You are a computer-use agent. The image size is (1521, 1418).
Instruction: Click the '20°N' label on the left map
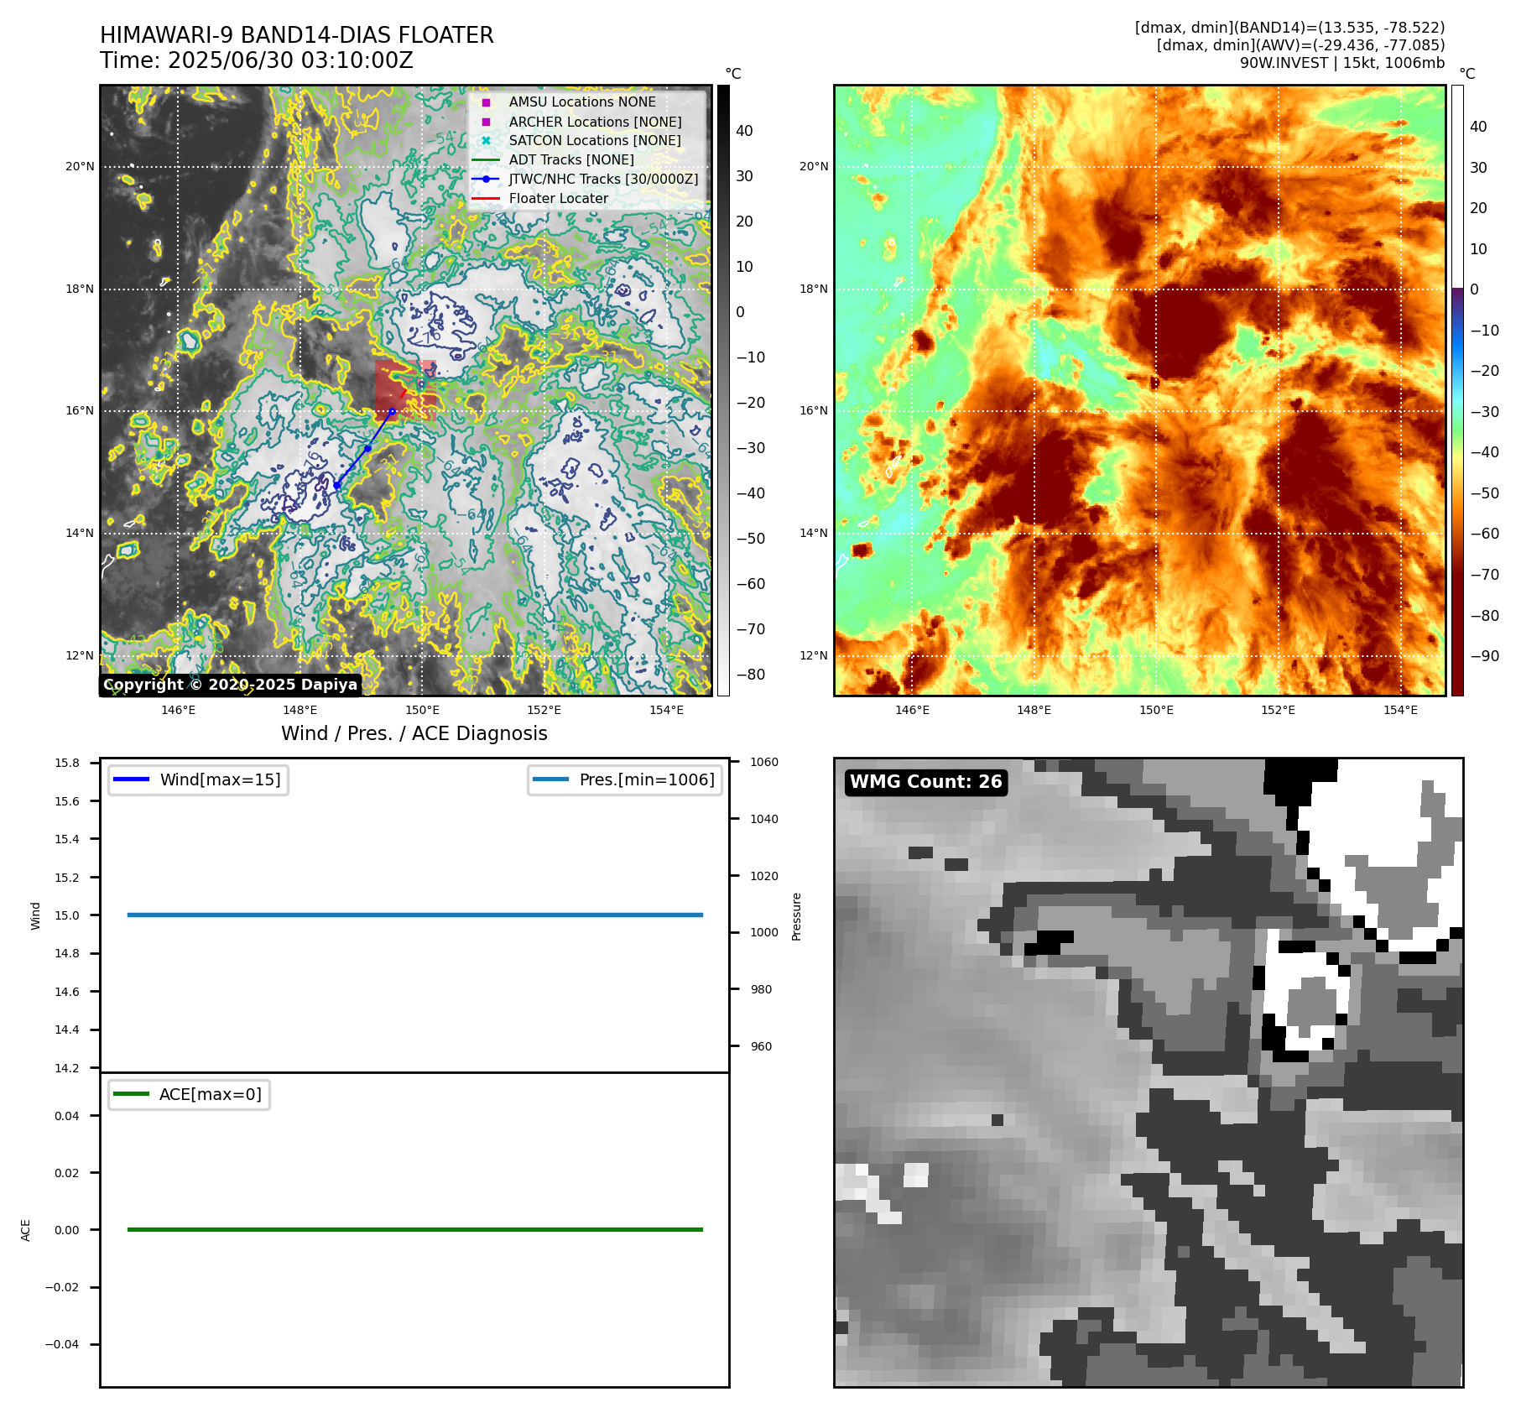click(81, 166)
